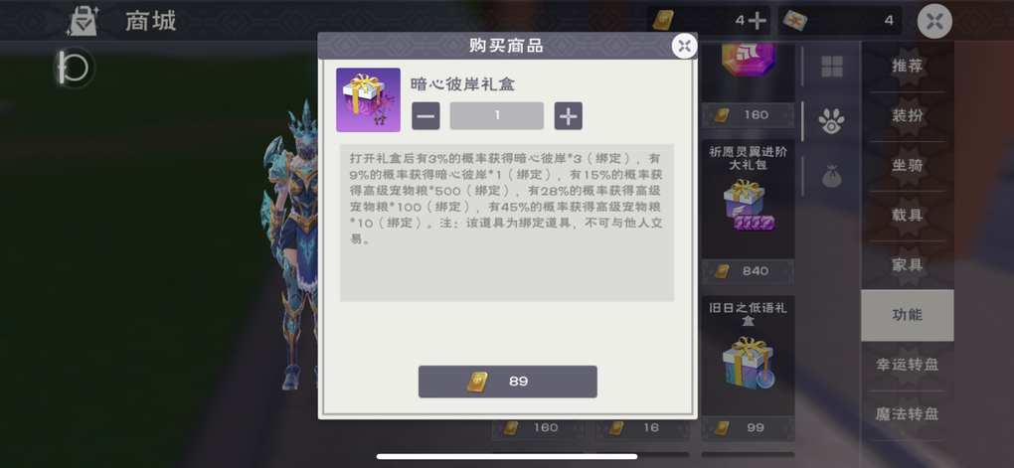Close the purchase item dialog
Image resolution: width=1014 pixels, height=468 pixels.
pyautogui.click(x=685, y=46)
